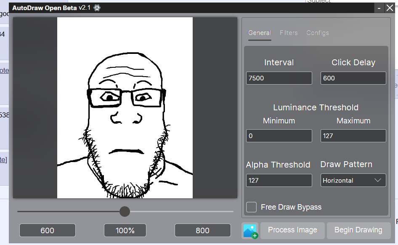This screenshot has height=245, width=398.
Task: Focus the Interval input field
Action: coord(279,78)
